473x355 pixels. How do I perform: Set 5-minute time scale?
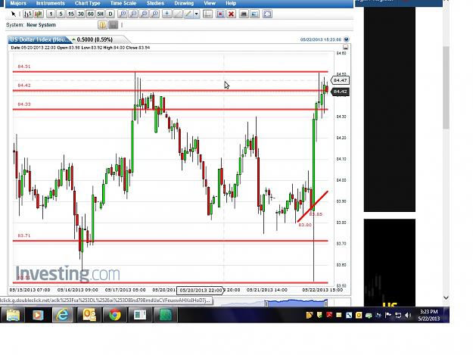coord(61,14)
